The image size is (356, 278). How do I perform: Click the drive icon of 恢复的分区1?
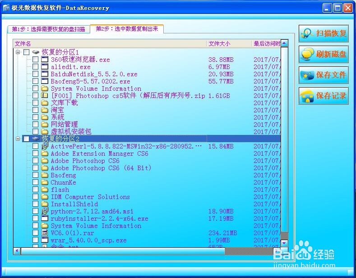point(36,52)
